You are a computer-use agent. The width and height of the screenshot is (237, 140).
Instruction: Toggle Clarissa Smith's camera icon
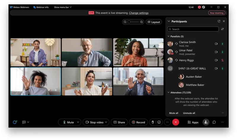click(216, 44)
